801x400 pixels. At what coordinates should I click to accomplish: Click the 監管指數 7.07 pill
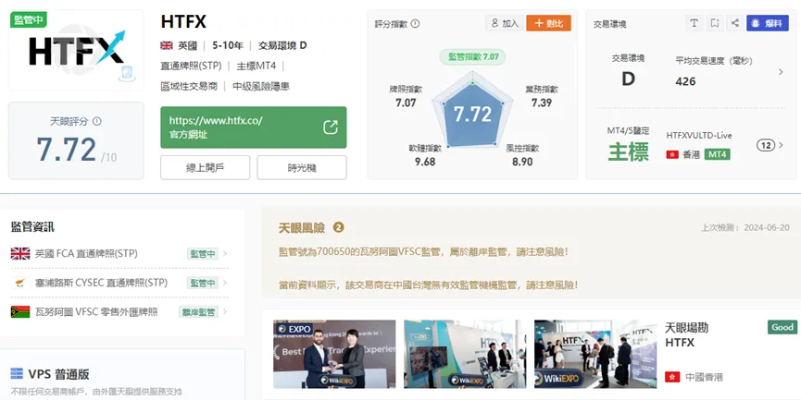click(472, 57)
